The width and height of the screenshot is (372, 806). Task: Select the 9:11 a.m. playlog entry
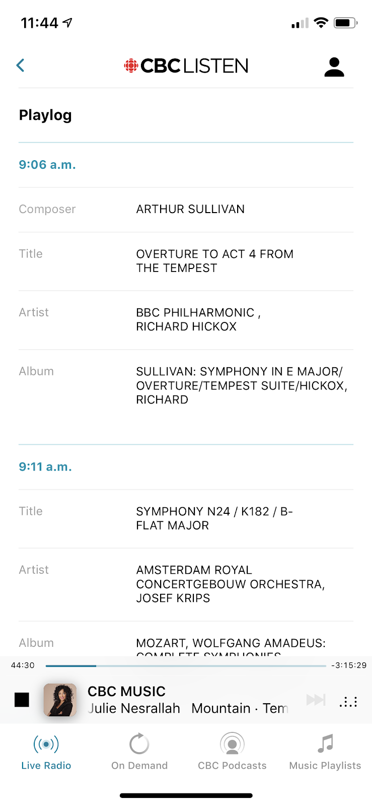[45, 467]
